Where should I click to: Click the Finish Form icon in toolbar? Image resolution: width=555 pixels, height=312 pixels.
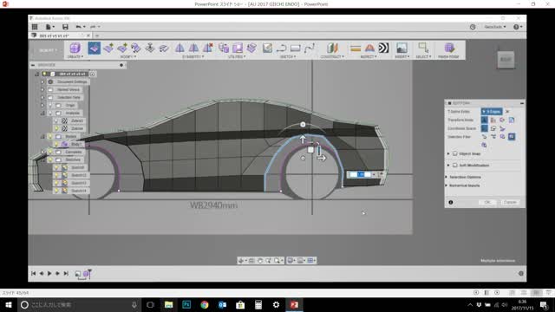click(x=449, y=49)
